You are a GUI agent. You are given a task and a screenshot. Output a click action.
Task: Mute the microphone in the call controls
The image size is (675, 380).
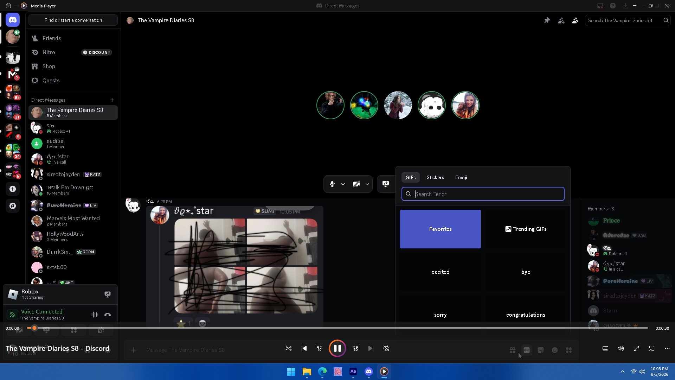332,184
